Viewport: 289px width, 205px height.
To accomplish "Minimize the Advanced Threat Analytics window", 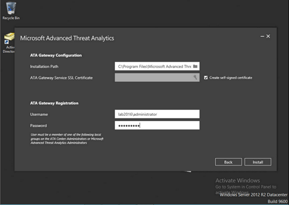I will (262, 36).
